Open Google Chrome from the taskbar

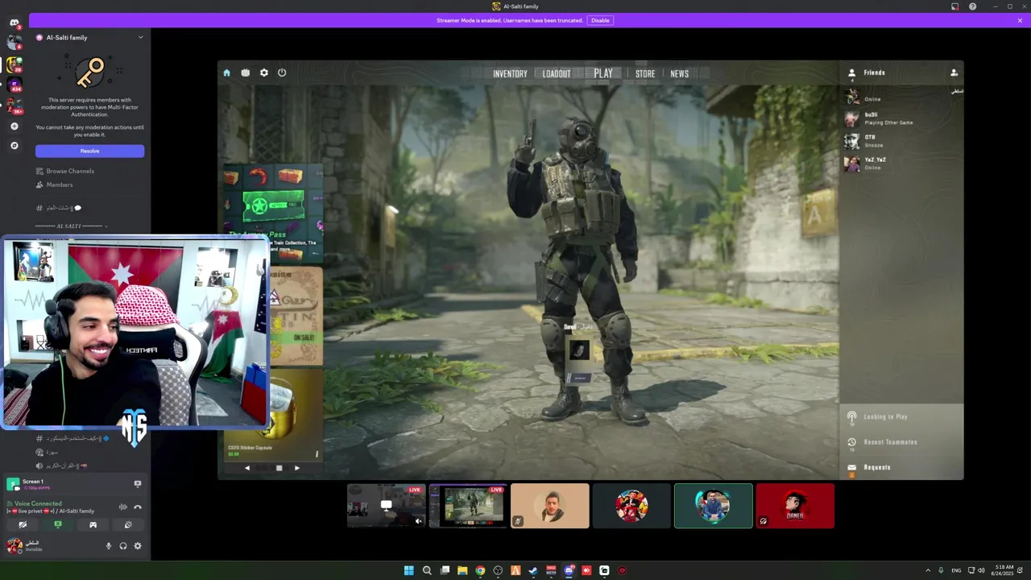coord(480,570)
